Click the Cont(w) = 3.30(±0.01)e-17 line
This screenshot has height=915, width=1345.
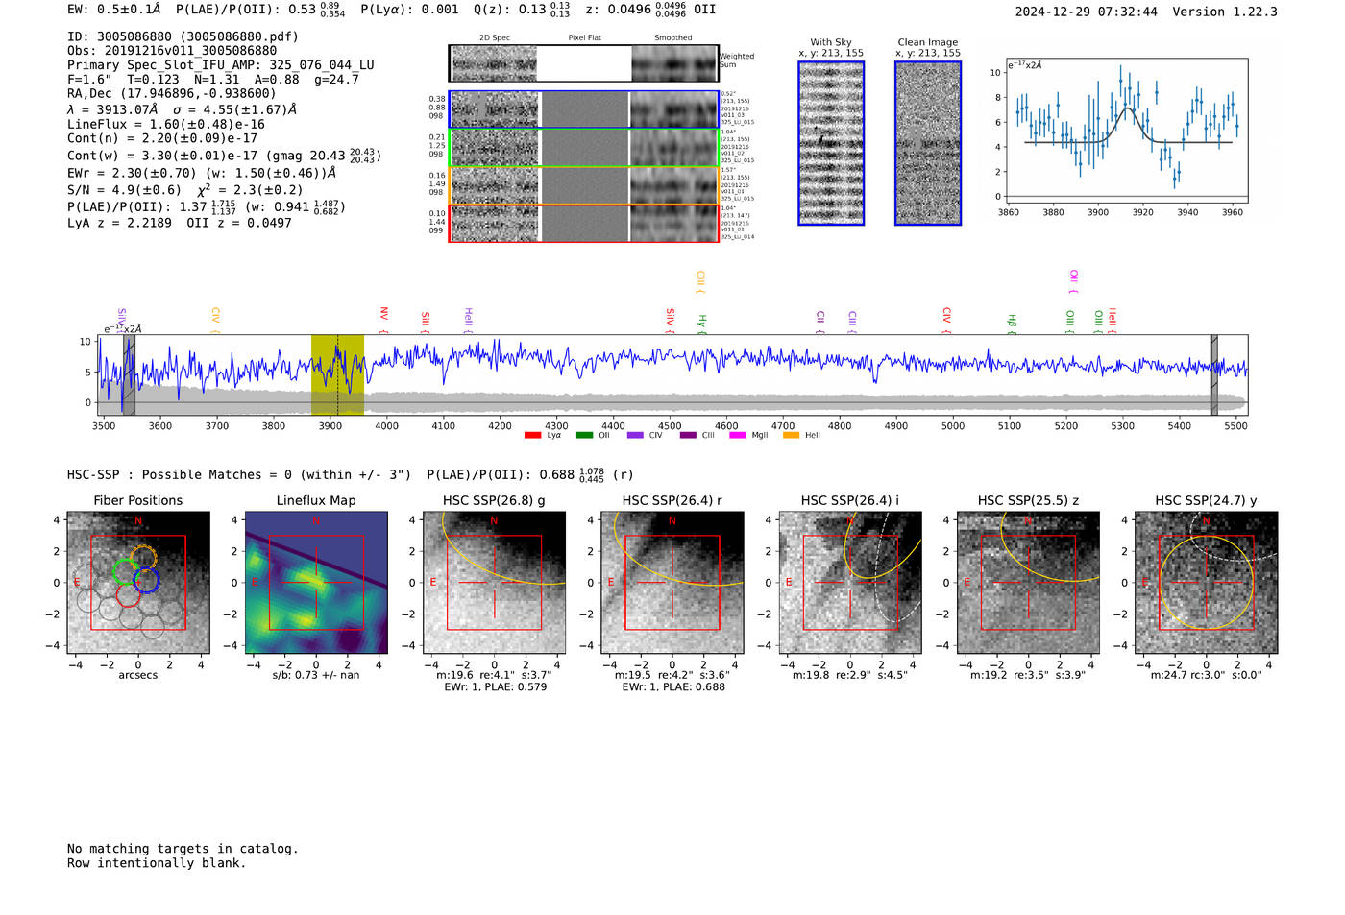224,155
